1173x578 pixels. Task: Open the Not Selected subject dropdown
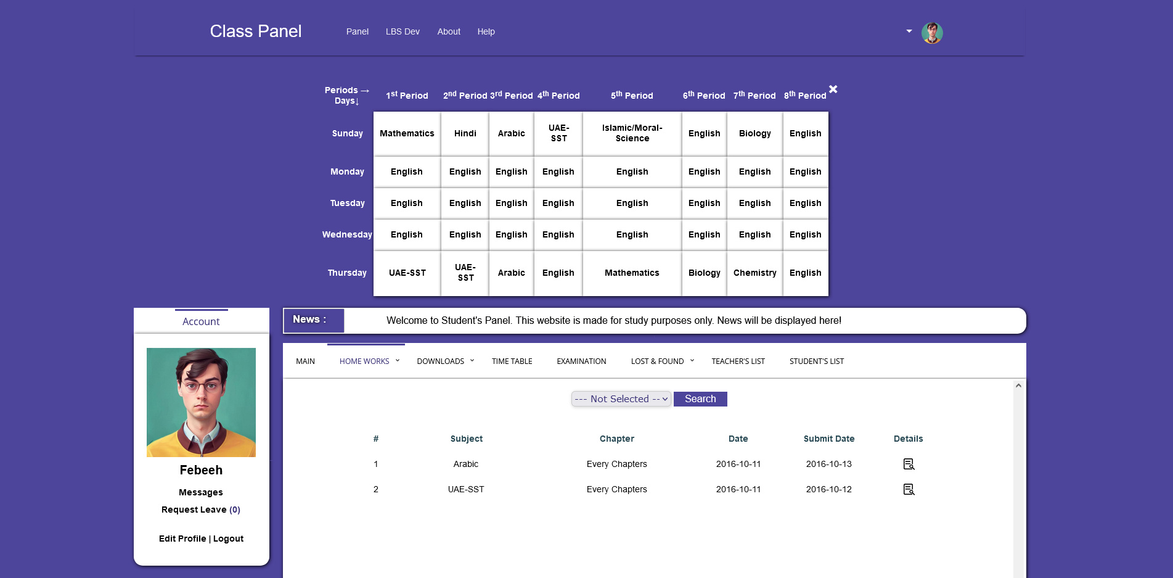[x=621, y=399]
